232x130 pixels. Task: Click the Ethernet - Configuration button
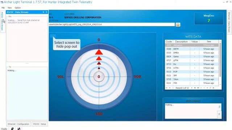point(18,124)
